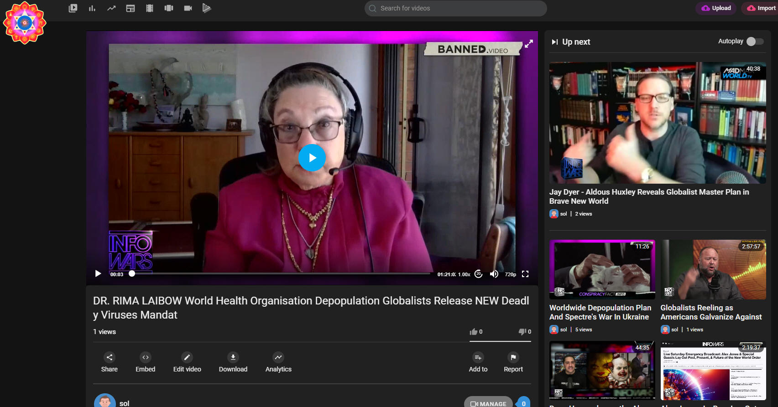Skip forward 20 seconds
Image resolution: width=778 pixels, height=407 pixels.
click(478, 273)
